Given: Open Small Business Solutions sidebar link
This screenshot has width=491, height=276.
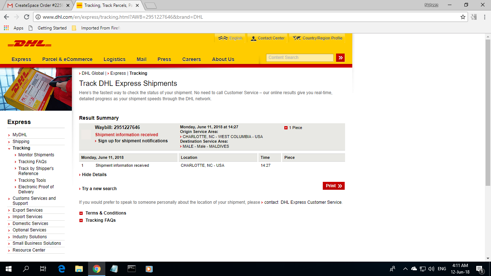Looking at the screenshot, I should 37,243.
